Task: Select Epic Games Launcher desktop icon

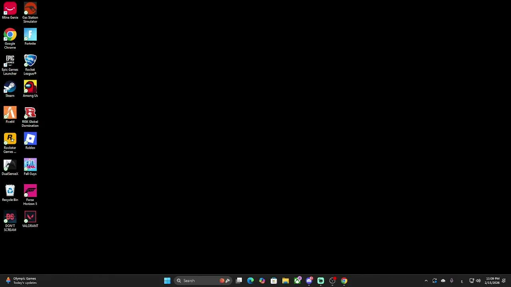Action: pos(10,65)
